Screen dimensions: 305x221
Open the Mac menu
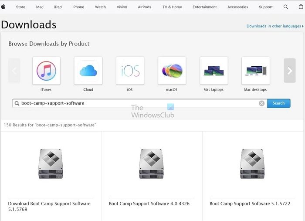pyautogui.click(x=40, y=7)
